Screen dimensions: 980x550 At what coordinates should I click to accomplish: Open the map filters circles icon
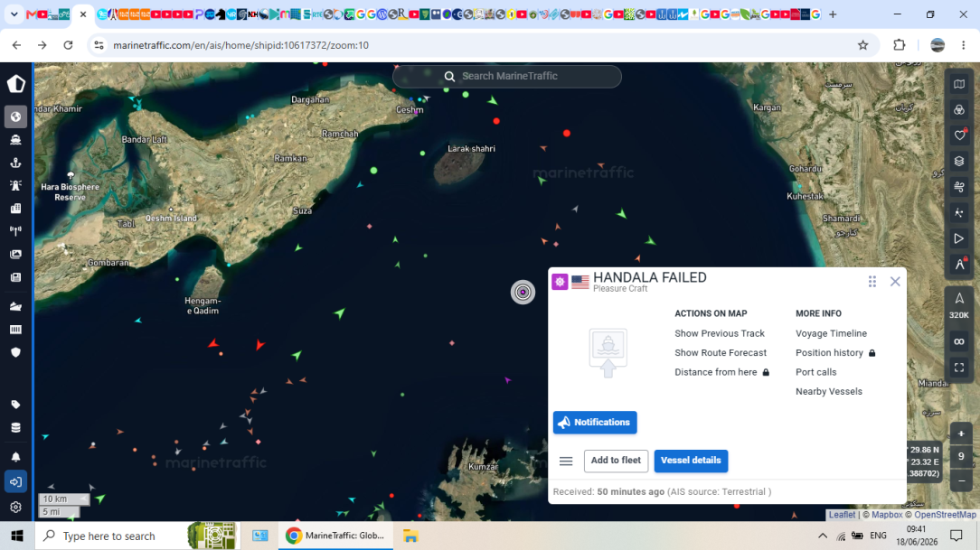pyautogui.click(x=958, y=110)
